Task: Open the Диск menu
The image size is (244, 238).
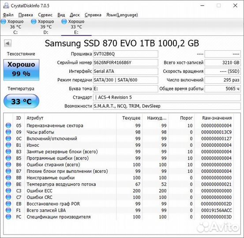Action: coord(75,15)
